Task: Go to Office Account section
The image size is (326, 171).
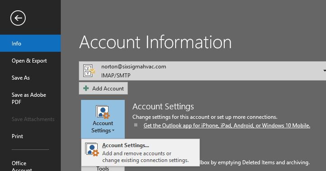Action: (x=22, y=166)
